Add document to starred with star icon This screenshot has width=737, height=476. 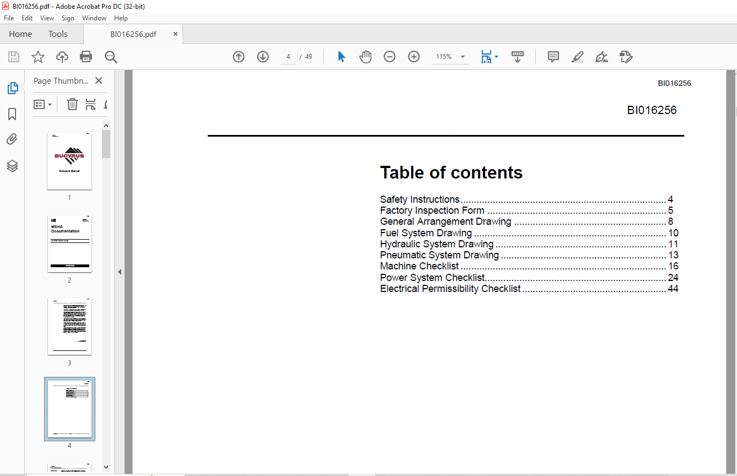tap(37, 57)
